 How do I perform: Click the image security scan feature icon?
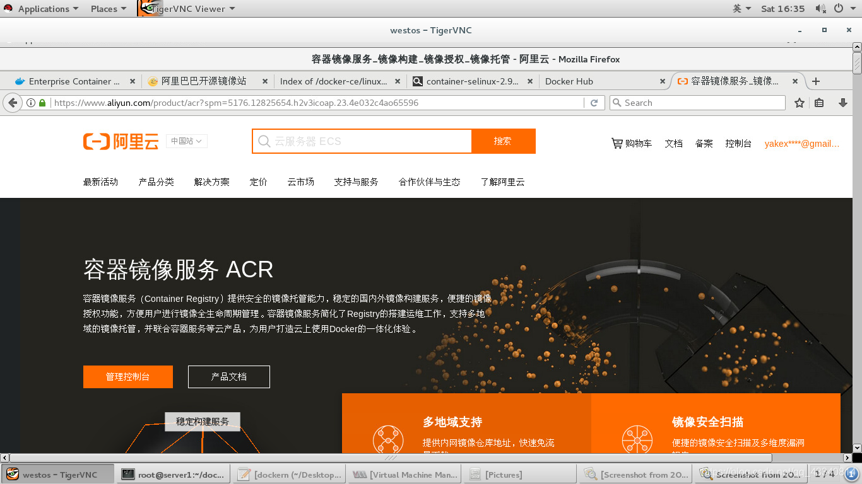[x=637, y=440]
